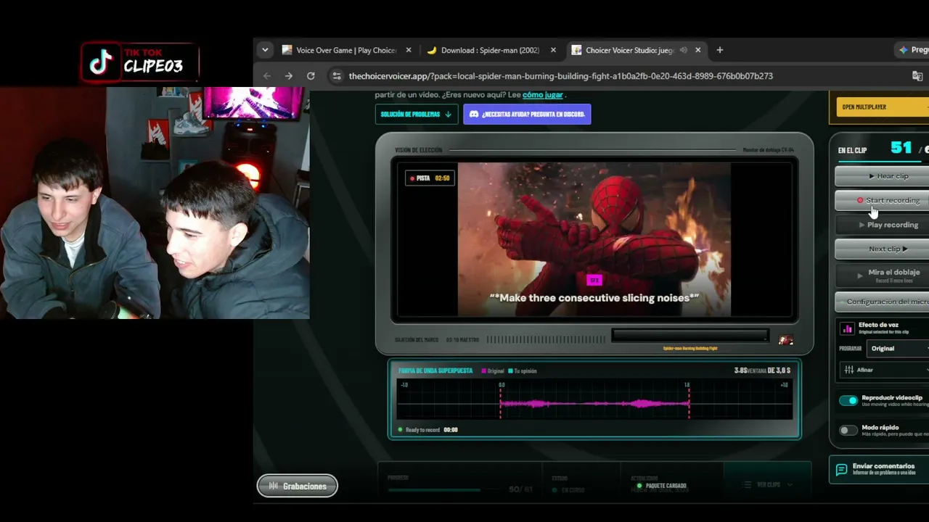Toggle 'Reproducir videoclip' switch off
The height and width of the screenshot is (522, 929).
(848, 400)
